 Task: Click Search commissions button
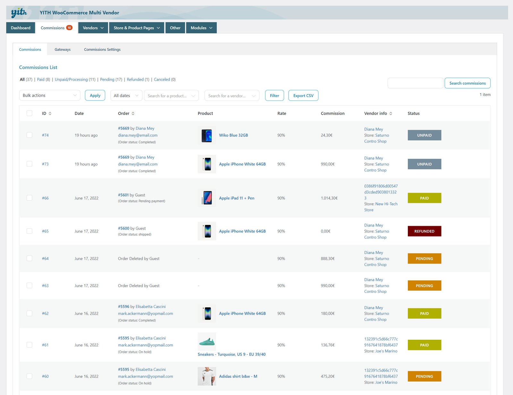[467, 83]
